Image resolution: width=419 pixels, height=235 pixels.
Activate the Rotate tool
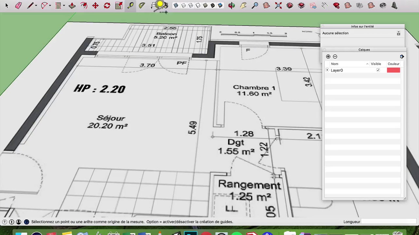pyautogui.click(x=107, y=6)
